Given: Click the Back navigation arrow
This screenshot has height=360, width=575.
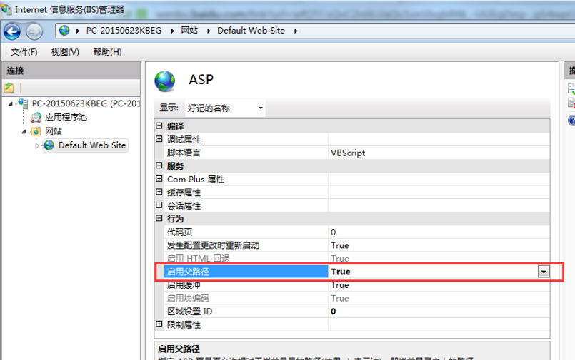Looking at the screenshot, I should [12, 31].
